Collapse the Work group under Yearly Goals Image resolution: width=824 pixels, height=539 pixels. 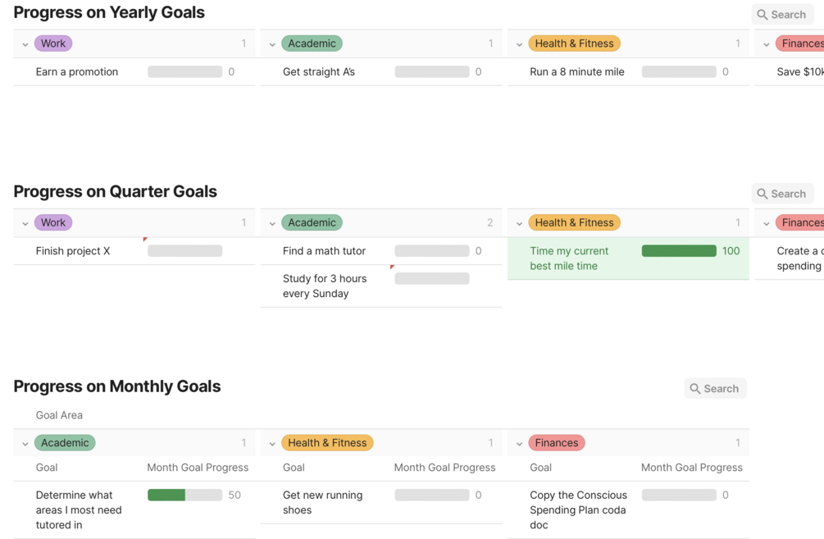click(25, 44)
